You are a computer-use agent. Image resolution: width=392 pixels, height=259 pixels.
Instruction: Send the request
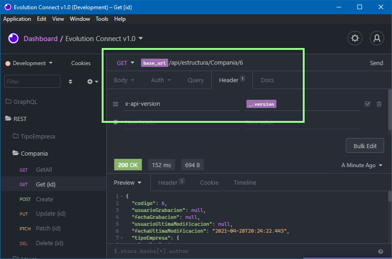click(376, 63)
